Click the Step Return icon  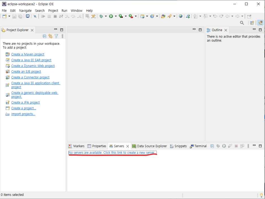79,16
